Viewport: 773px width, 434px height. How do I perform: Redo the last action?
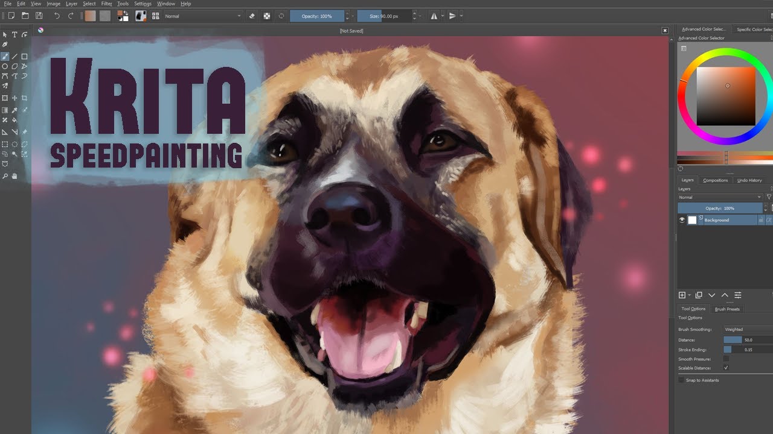click(x=71, y=16)
